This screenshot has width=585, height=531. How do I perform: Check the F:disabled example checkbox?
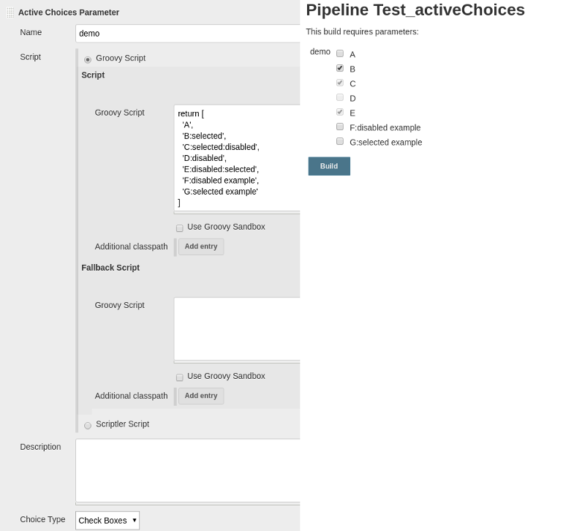pos(340,127)
